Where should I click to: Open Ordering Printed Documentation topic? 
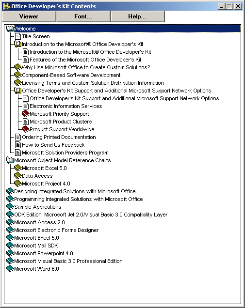(59, 137)
